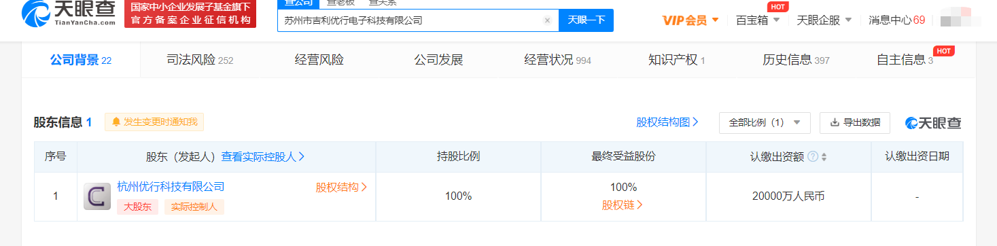Viewport: 997px width, 246px height.
Task: Click the 股权结构 link in shareholder row
Action: tap(341, 187)
